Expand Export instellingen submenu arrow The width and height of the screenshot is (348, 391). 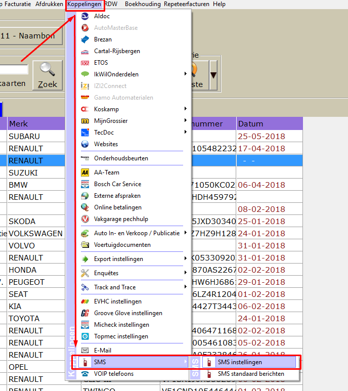(x=186, y=258)
